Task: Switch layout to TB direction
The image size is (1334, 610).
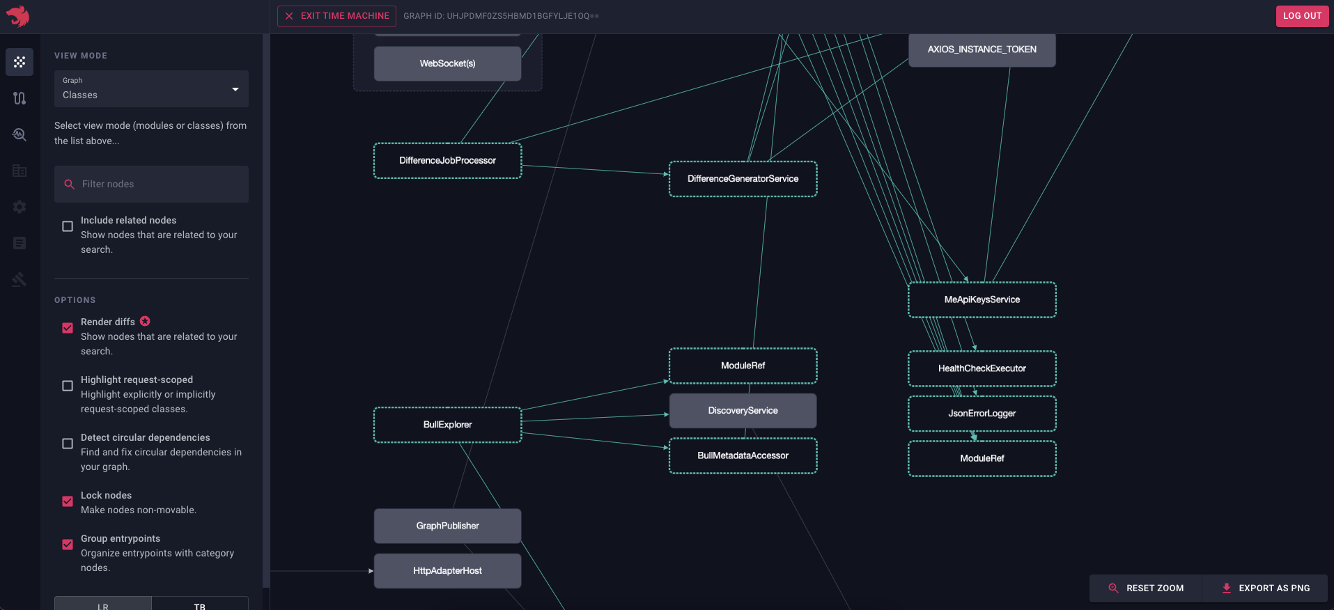Action: tap(200, 604)
